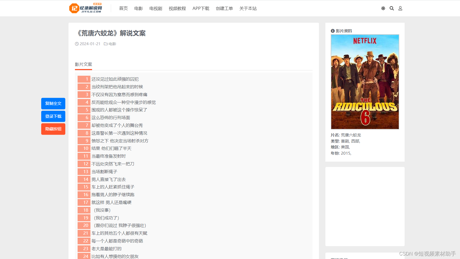Click line 23: 老大是最能打的
Screen dimensions: 460x259
[x=107, y=249]
